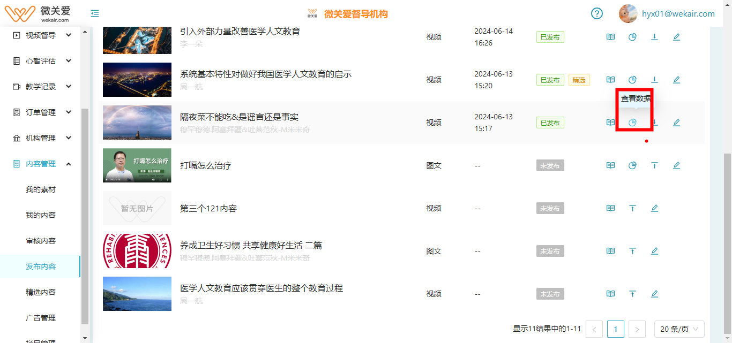Click the help question mark icon
This screenshot has height=343, width=732.
click(597, 14)
